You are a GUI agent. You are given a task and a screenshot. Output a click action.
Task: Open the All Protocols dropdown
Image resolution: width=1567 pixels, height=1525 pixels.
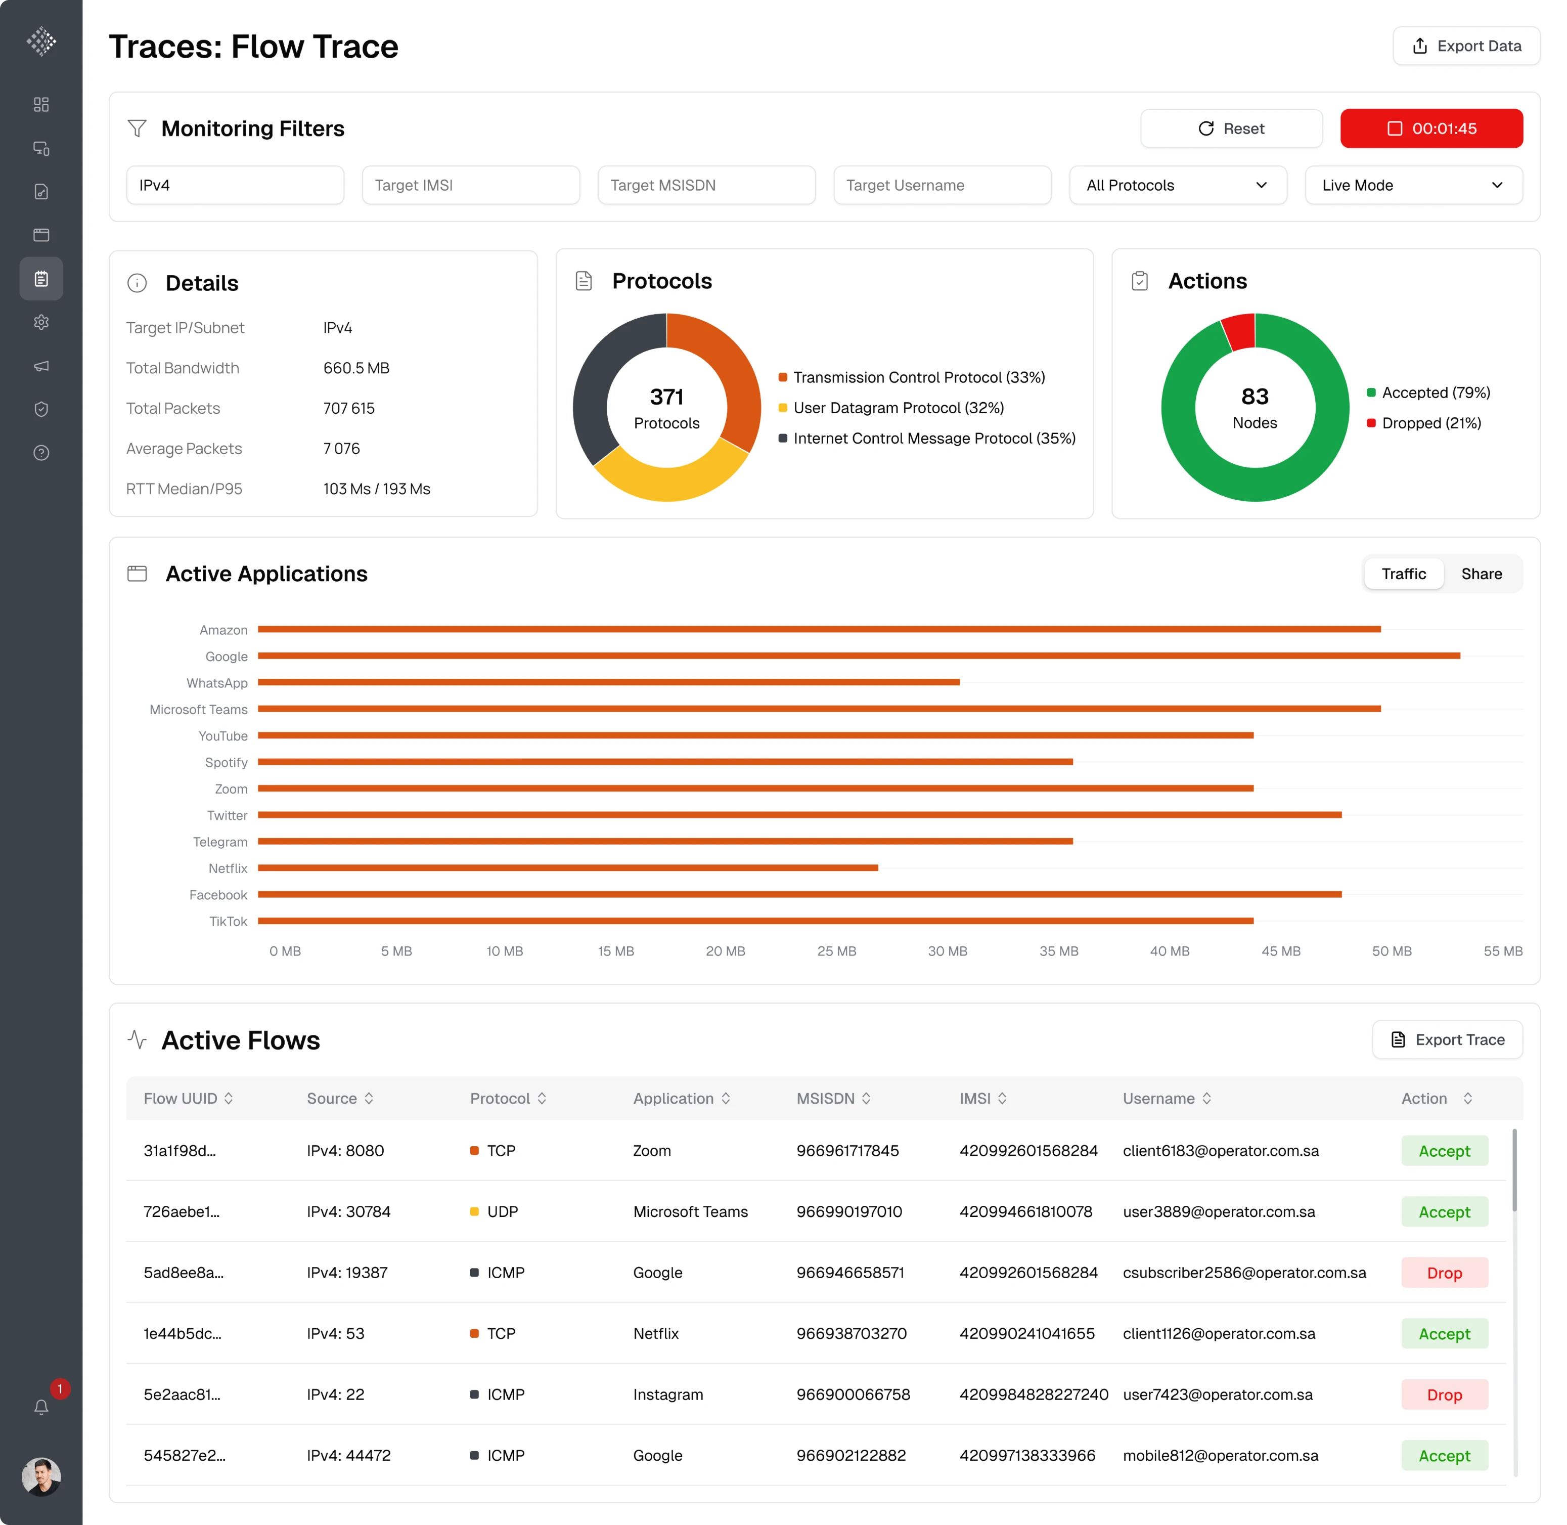pos(1177,185)
